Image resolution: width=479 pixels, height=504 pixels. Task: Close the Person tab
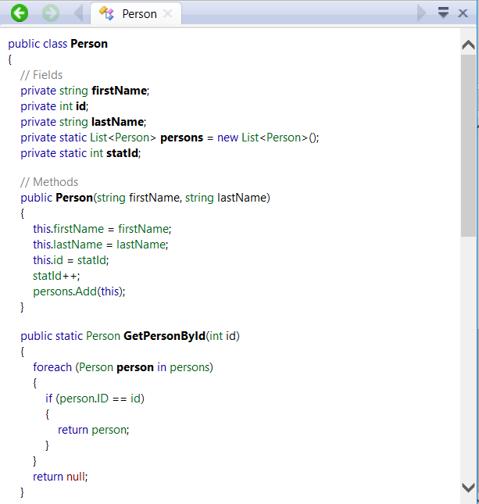[168, 14]
